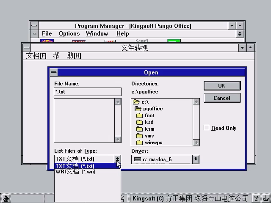Choose WRI文档 (*.wri) from the dropdown list
Viewport: 271px width, 203px height.
[x=87, y=172]
